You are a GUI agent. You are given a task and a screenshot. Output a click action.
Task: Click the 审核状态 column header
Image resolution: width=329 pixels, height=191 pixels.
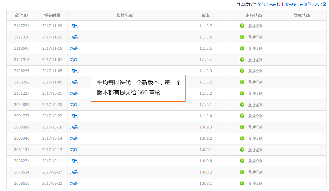tap(254, 15)
